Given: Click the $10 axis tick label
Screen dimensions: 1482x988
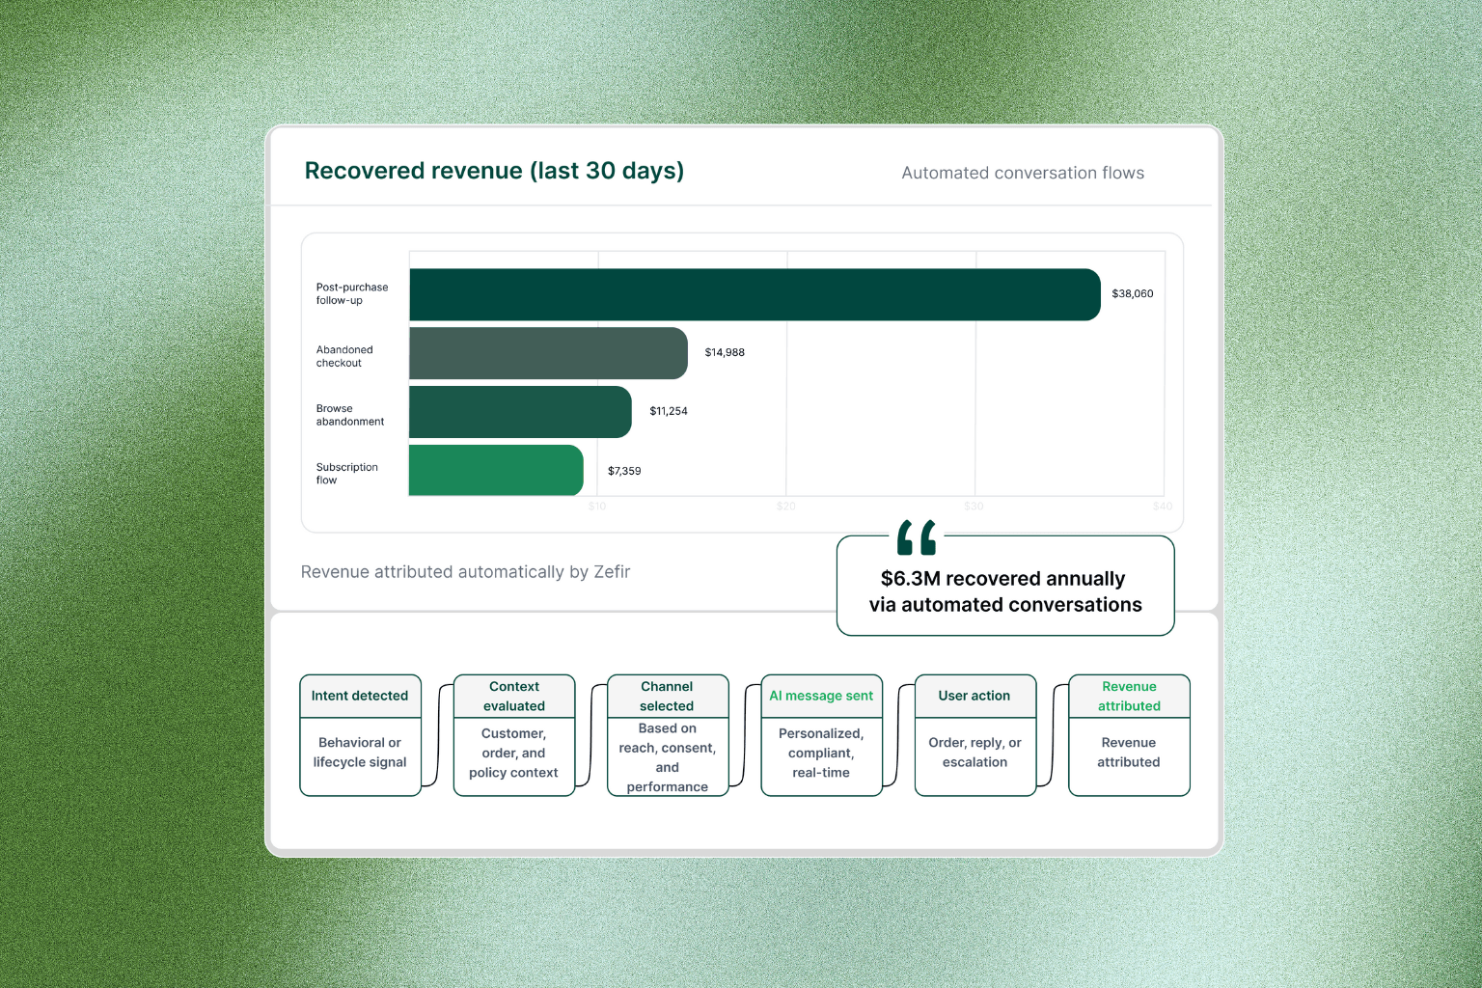Looking at the screenshot, I should click(x=597, y=507).
